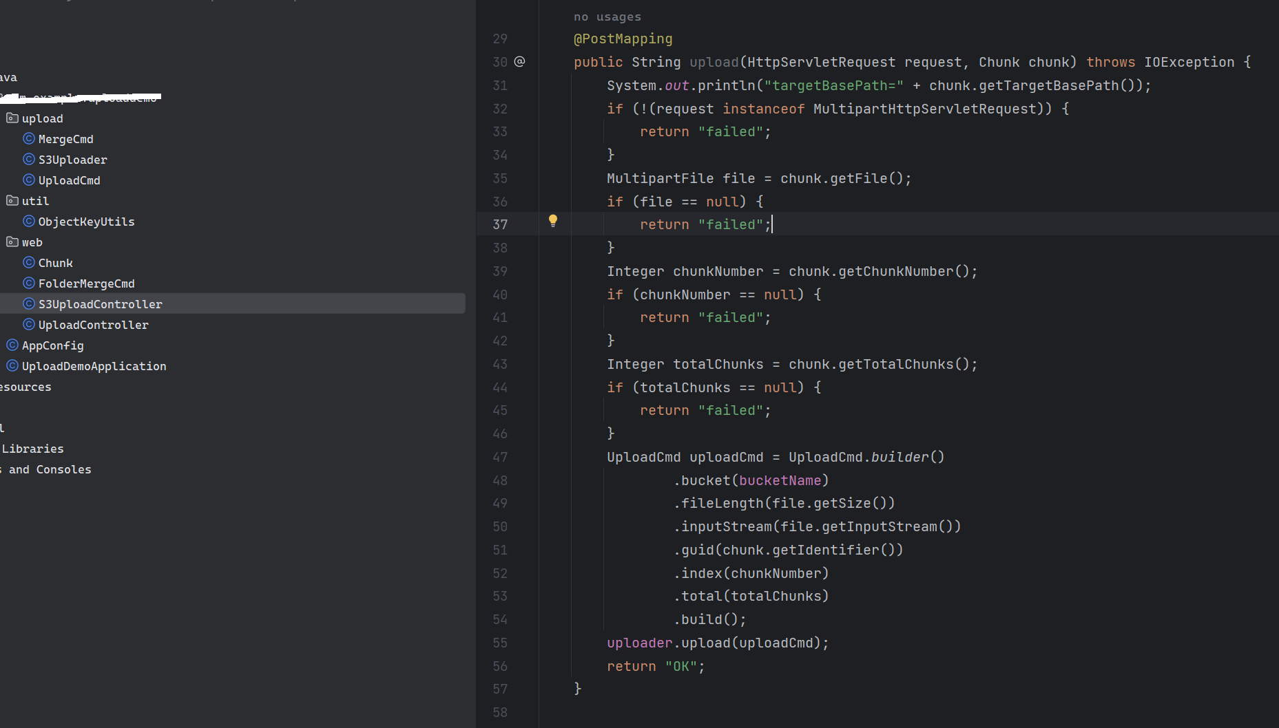Open ObjectKeyUtils class

86,222
